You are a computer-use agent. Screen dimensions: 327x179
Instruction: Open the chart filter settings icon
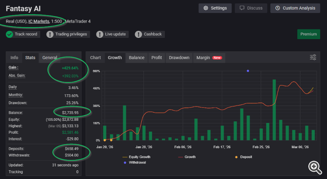point(313,57)
